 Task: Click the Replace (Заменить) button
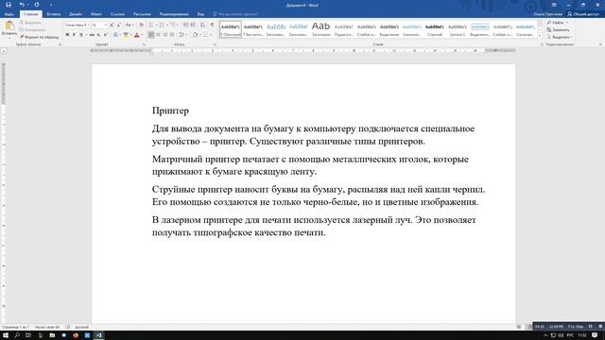(x=558, y=29)
